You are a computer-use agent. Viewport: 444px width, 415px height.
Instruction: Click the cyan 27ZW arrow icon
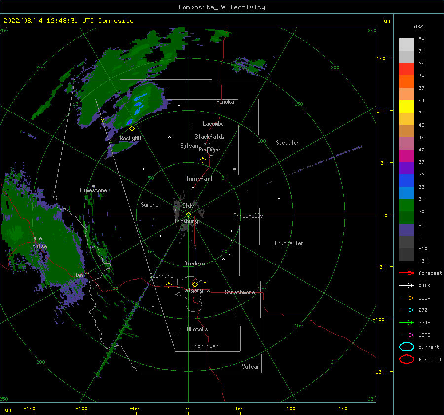(x=407, y=310)
